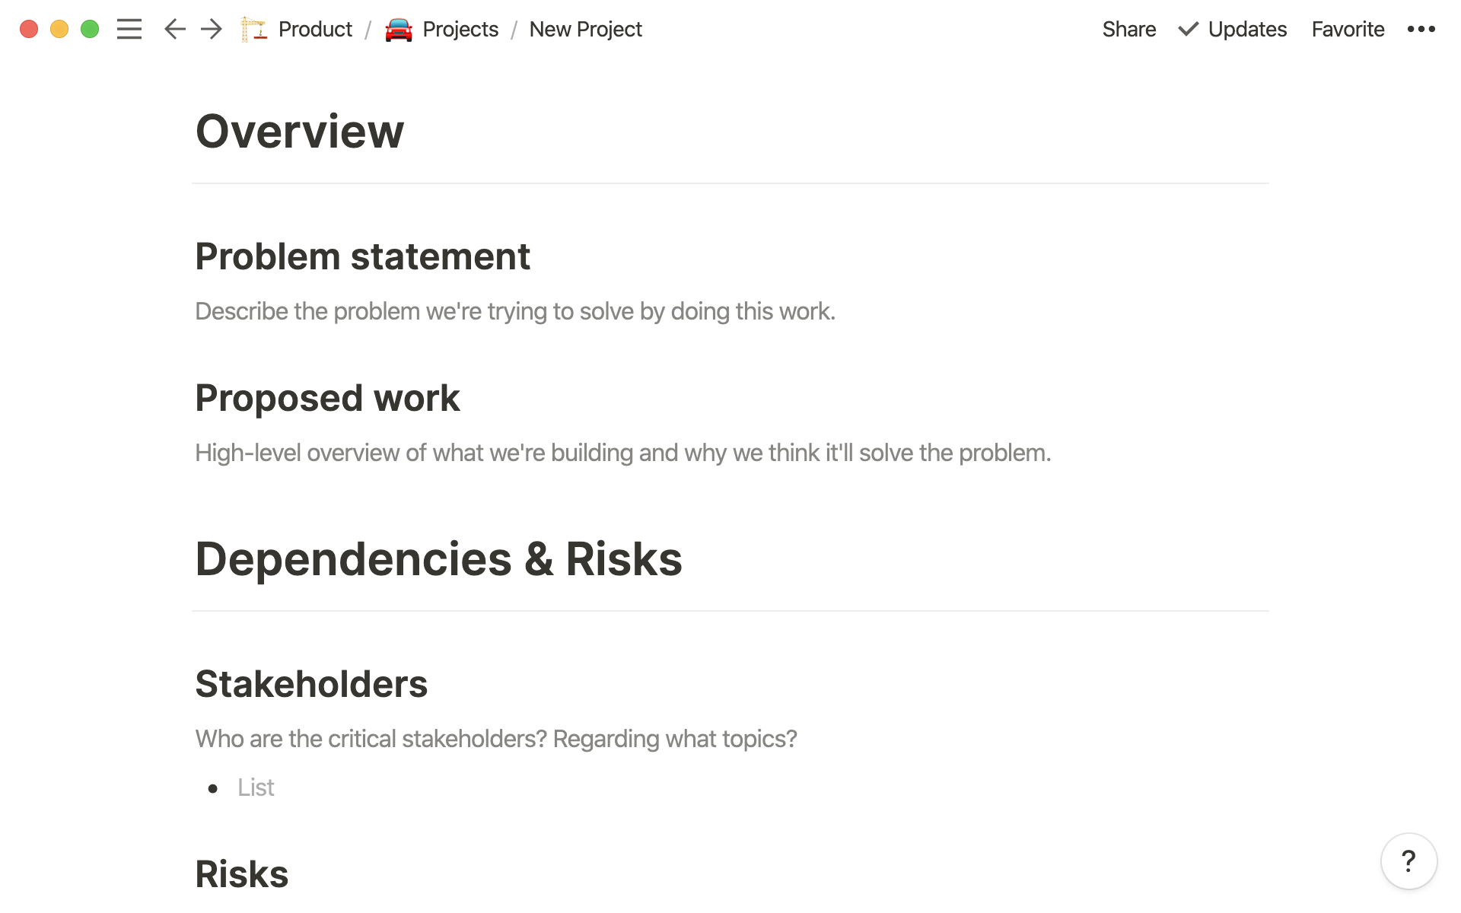Toggle Updates notification setting
Viewport: 1461px width, 913px height.
click(x=1230, y=28)
